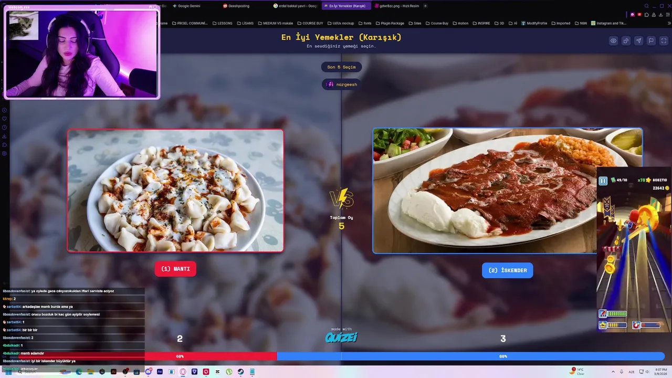This screenshot has height=378, width=672.
Task: Open Adobe Illustrator from the taskbar
Action: click(113, 372)
